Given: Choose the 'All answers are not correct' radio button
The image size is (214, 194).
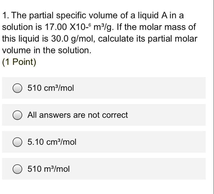Looking at the screenshot, I should [18, 115].
